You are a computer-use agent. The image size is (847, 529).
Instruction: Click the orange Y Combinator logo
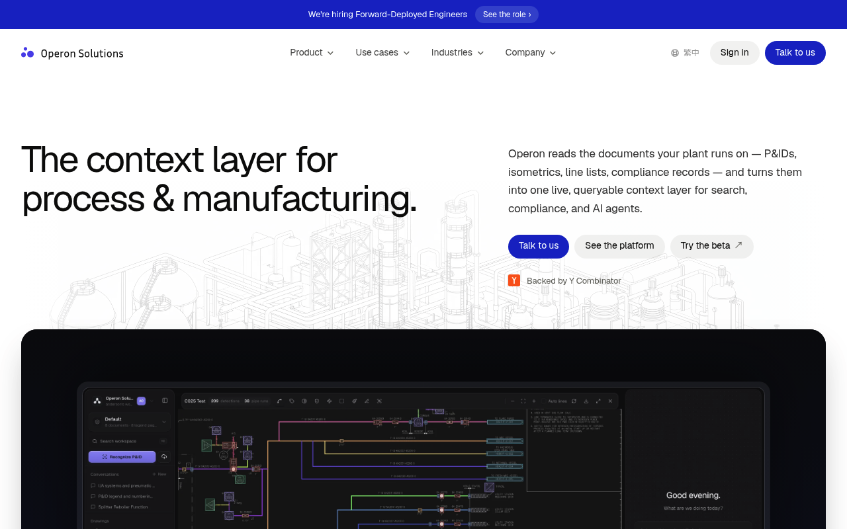[514, 280]
